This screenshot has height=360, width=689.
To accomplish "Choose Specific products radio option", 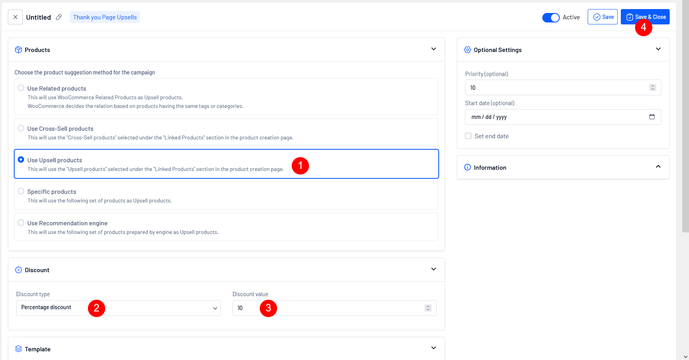I will coord(21,191).
